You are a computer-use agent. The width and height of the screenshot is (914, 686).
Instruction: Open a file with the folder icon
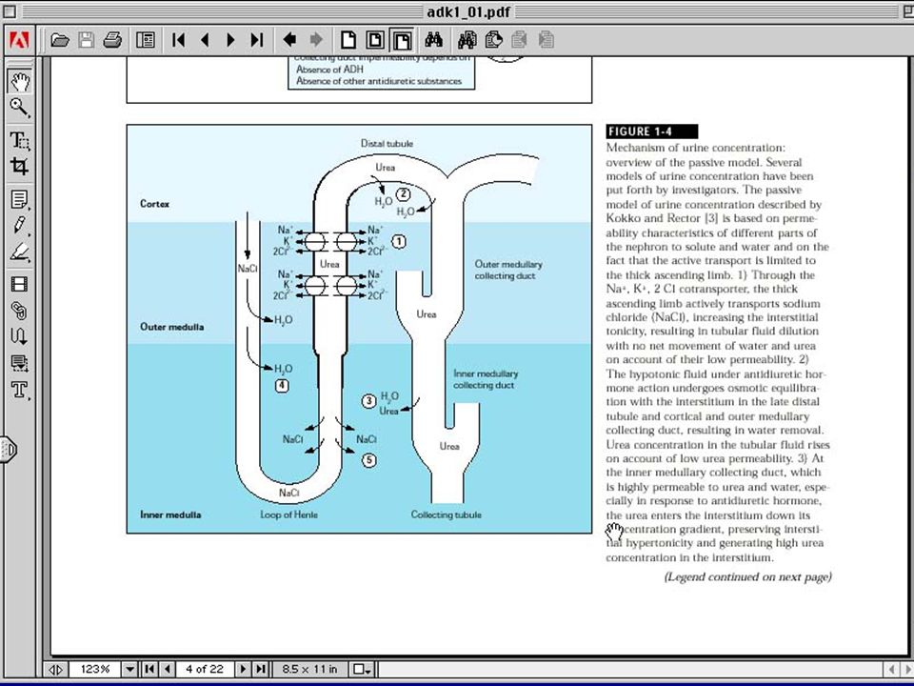point(60,40)
